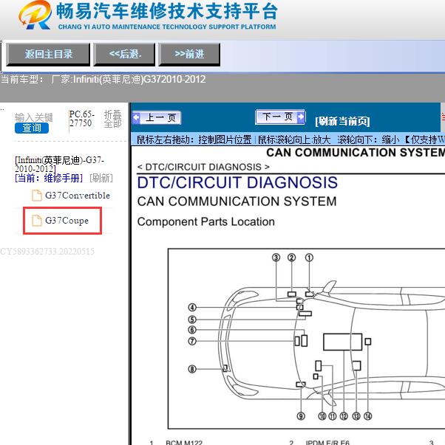Open the G37Convertible manual entry
This screenshot has height=445, width=445.
point(78,196)
